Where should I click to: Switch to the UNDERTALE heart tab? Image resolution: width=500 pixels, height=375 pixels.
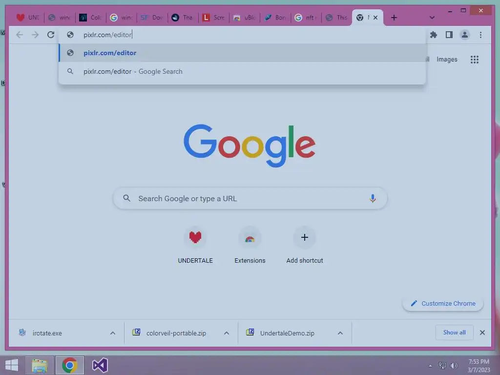click(28, 18)
